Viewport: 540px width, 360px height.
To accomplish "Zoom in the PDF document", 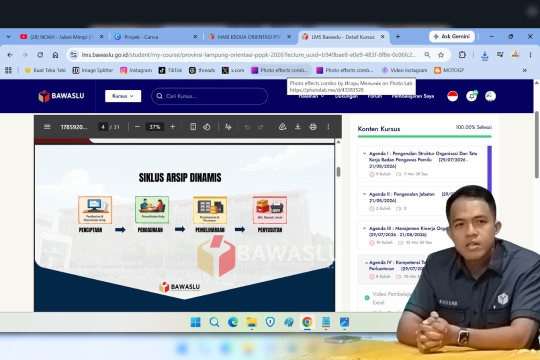I will (x=172, y=127).
